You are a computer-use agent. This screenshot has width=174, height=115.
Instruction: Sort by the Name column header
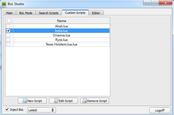coord(62,21)
